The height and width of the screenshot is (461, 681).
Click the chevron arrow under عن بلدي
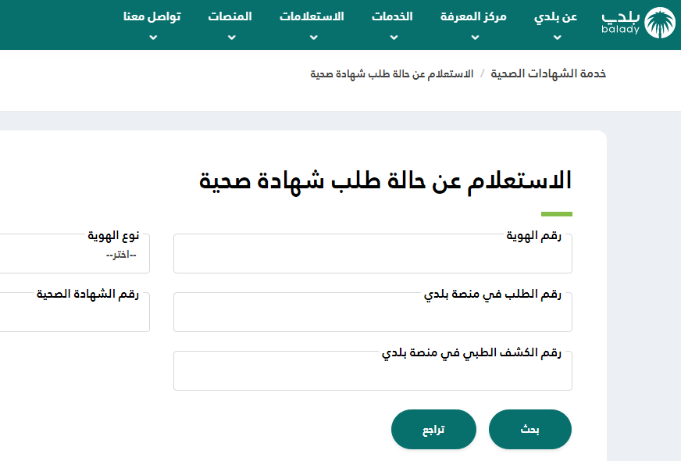pyautogui.click(x=557, y=37)
